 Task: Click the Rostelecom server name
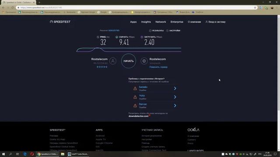[x=157, y=59]
